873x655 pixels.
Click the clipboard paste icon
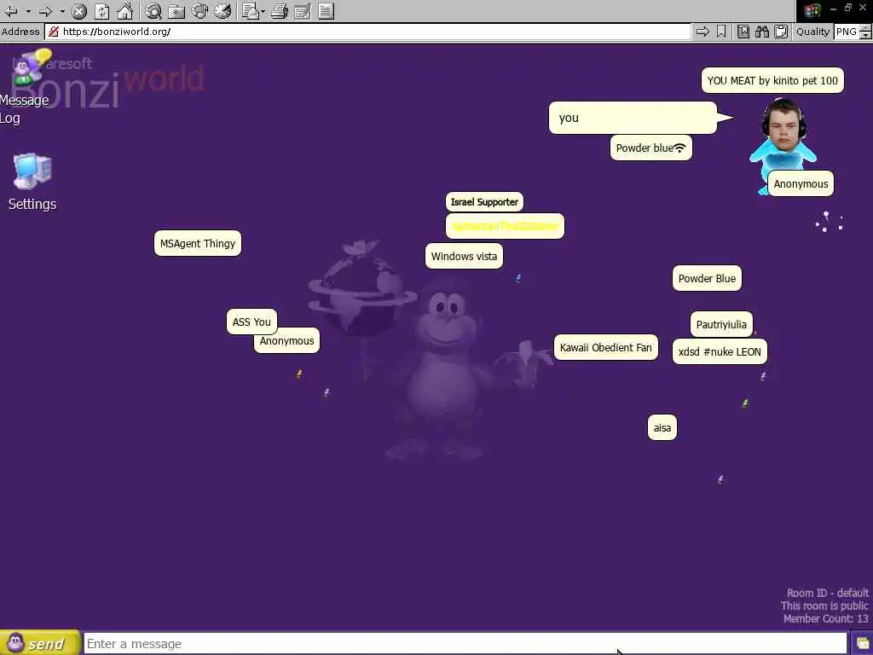pyautogui.click(x=781, y=32)
